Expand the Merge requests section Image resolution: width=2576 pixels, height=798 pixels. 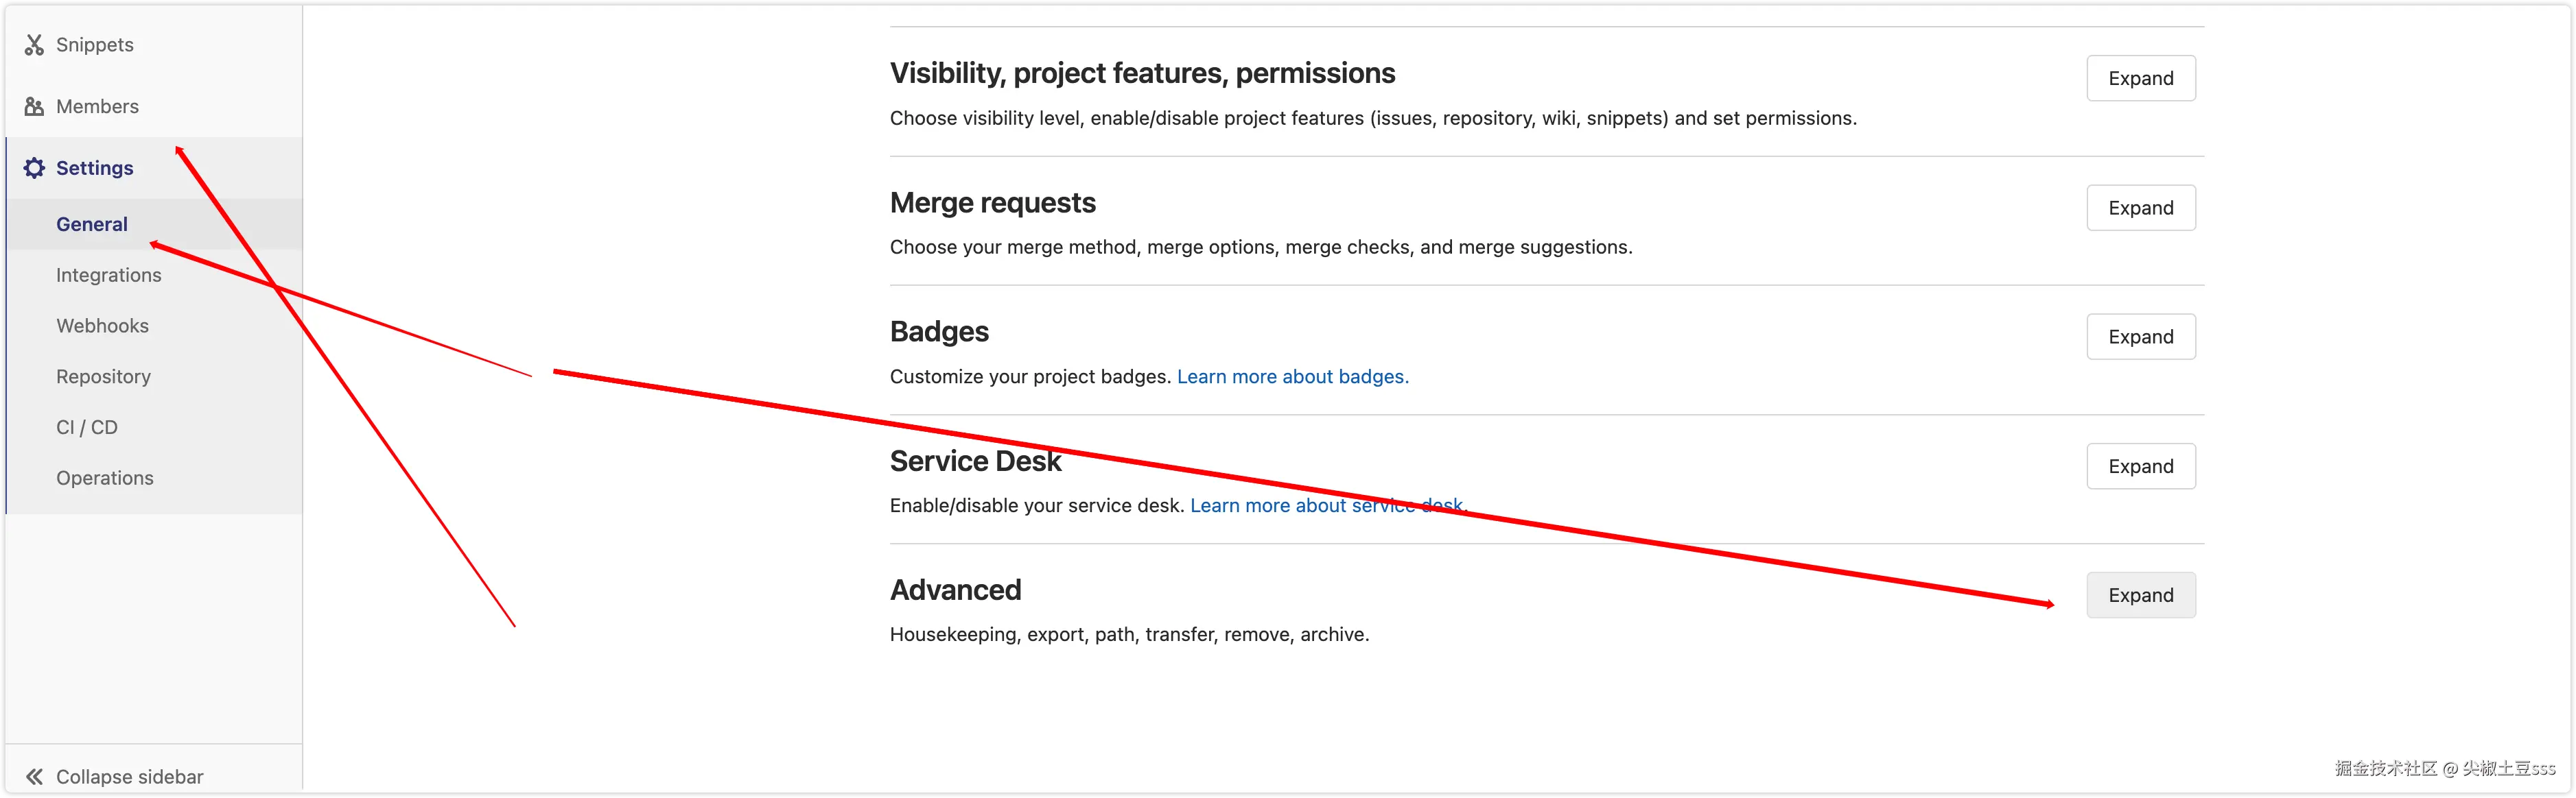2140,208
